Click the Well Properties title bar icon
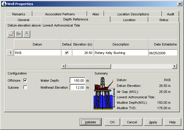 [4, 4]
